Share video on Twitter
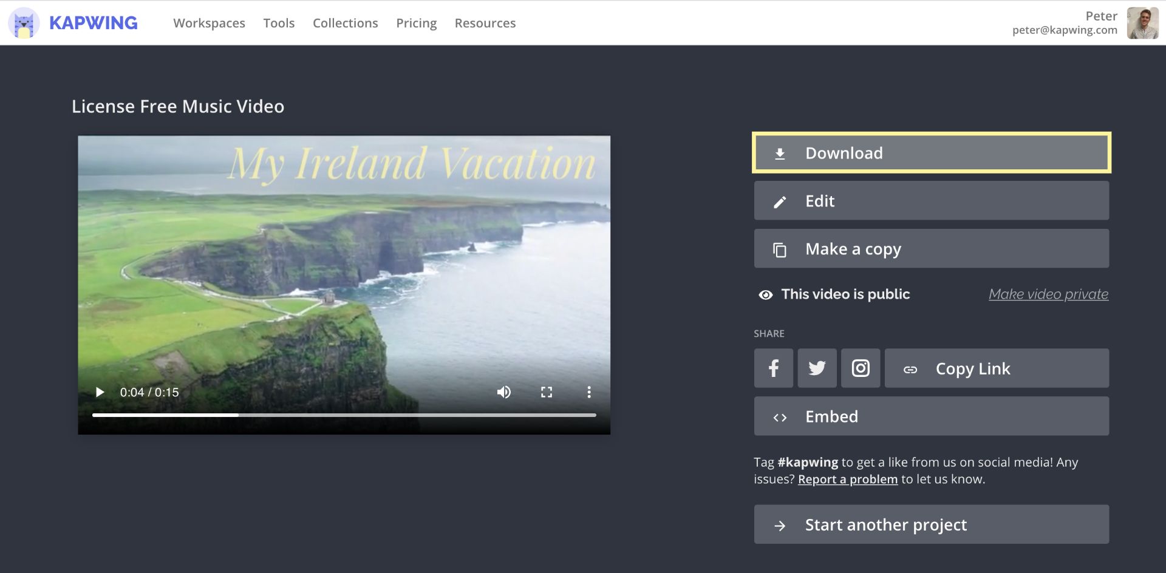The width and height of the screenshot is (1166, 573). [x=817, y=368]
